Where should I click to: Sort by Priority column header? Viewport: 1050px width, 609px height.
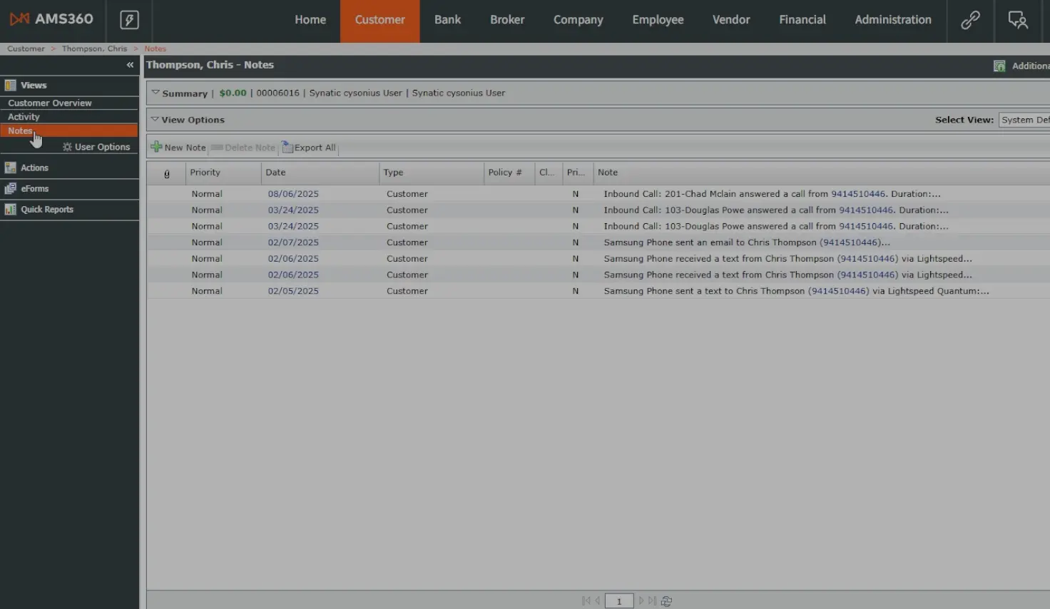[x=223, y=173]
